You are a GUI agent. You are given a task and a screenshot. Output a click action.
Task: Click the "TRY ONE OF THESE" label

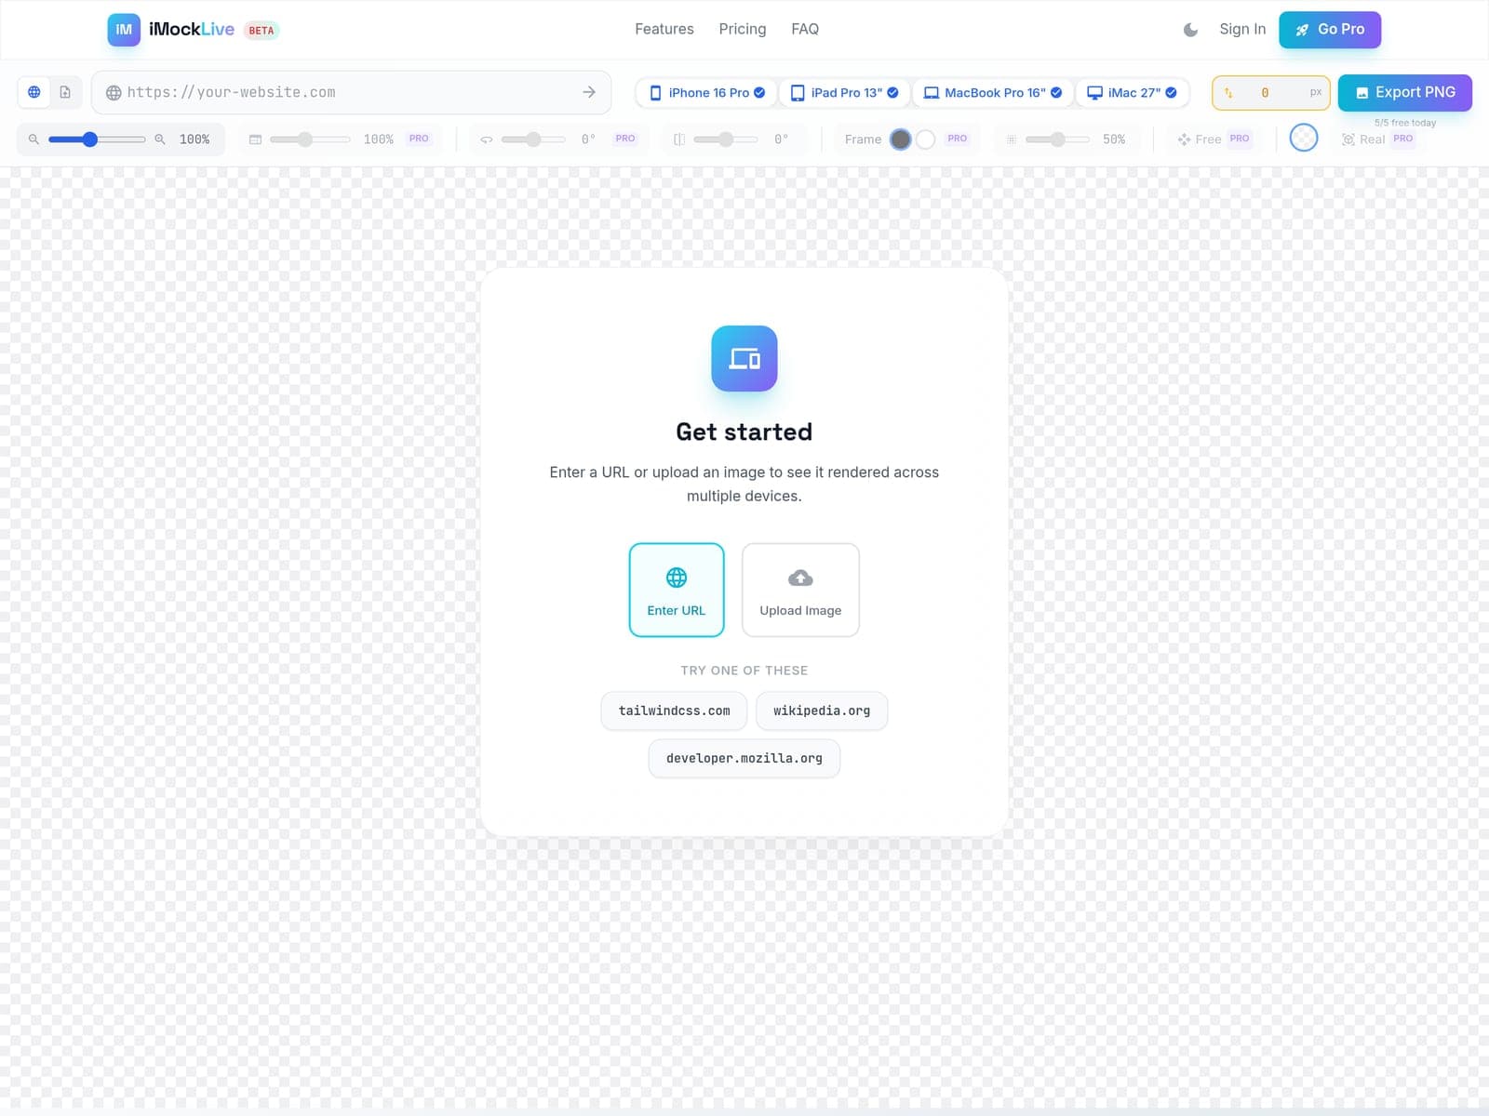tap(744, 671)
